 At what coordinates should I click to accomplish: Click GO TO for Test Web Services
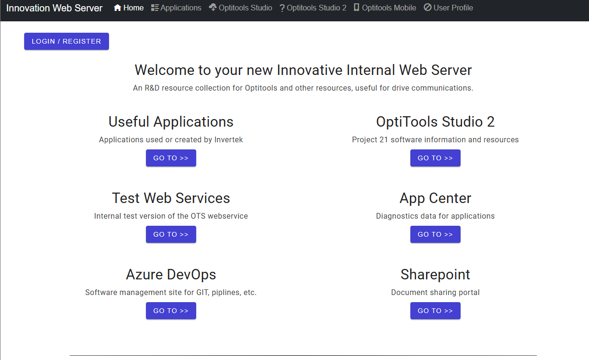tap(171, 234)
